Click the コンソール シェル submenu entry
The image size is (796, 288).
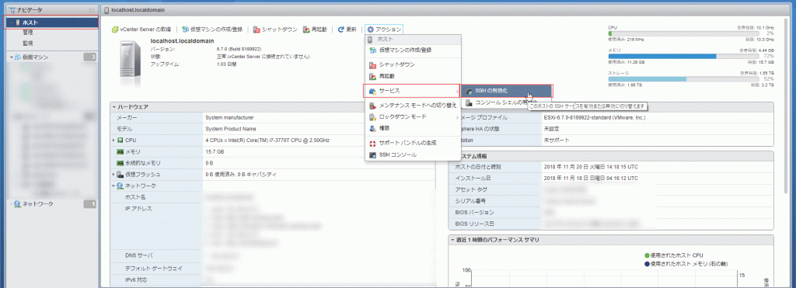[501, 102]
